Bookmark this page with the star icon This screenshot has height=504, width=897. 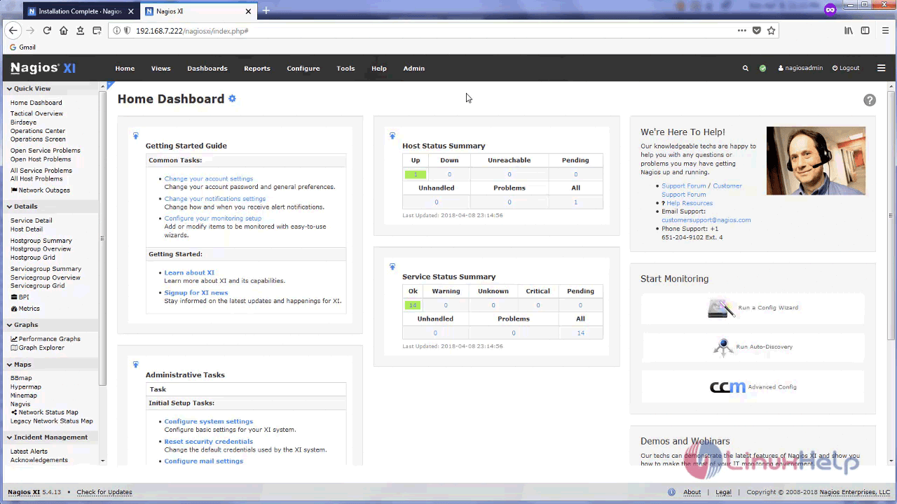point(772,31)
